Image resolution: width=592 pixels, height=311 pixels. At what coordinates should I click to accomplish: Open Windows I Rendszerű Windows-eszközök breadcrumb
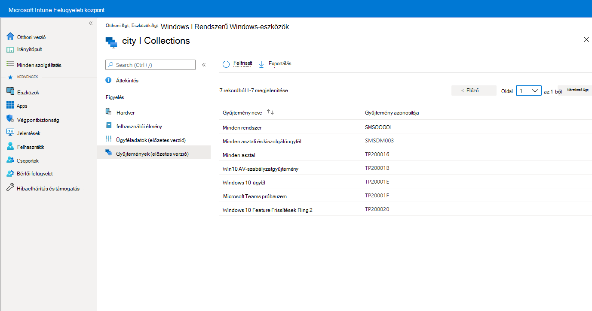coord(225,27)
